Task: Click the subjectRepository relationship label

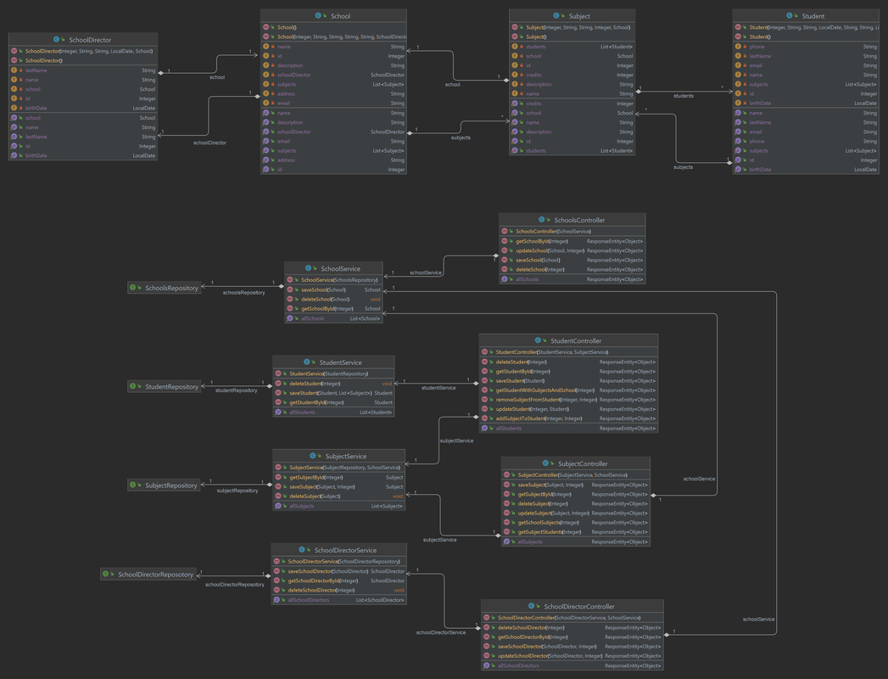Action: tap(237, 491)
